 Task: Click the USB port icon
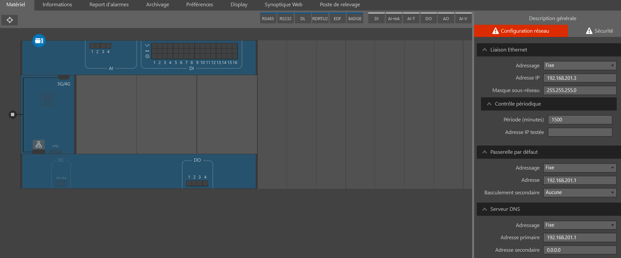coord(55,146)
